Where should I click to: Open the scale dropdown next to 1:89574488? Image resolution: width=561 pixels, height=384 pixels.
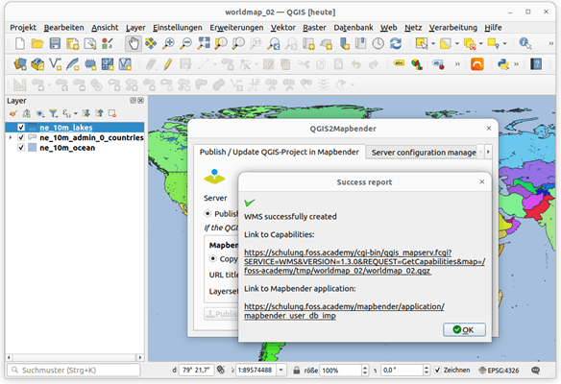281,370
